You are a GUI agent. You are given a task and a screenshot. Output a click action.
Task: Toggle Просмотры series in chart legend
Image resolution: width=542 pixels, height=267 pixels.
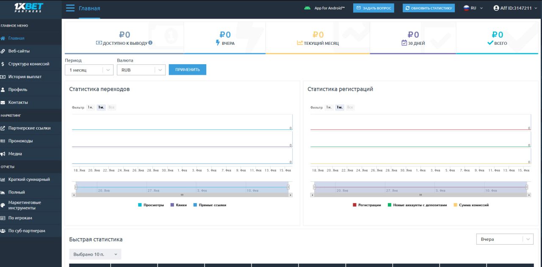coord(151,205)
